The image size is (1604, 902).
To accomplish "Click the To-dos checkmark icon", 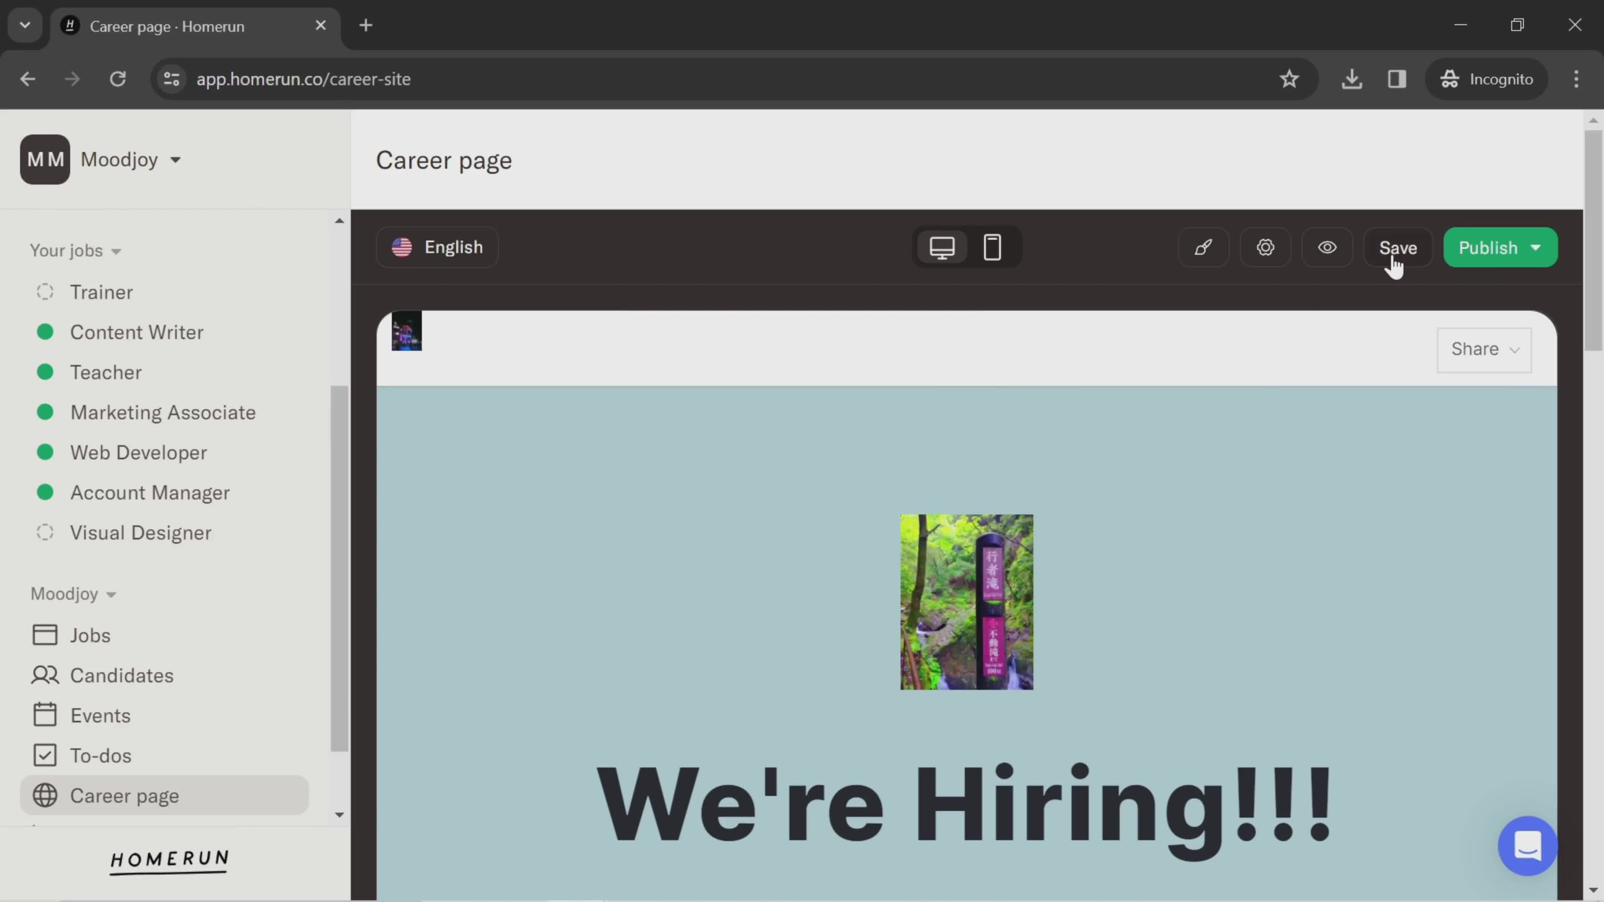I will pyautogui.click(x=43, y=755).
